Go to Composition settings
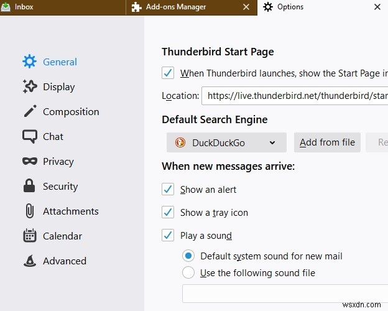Image resolution: width=388 pixels, height=311 pixels. (x=61, y=111)
